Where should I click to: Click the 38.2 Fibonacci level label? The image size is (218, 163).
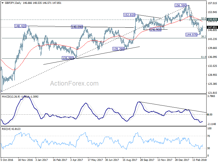(204, 36)
